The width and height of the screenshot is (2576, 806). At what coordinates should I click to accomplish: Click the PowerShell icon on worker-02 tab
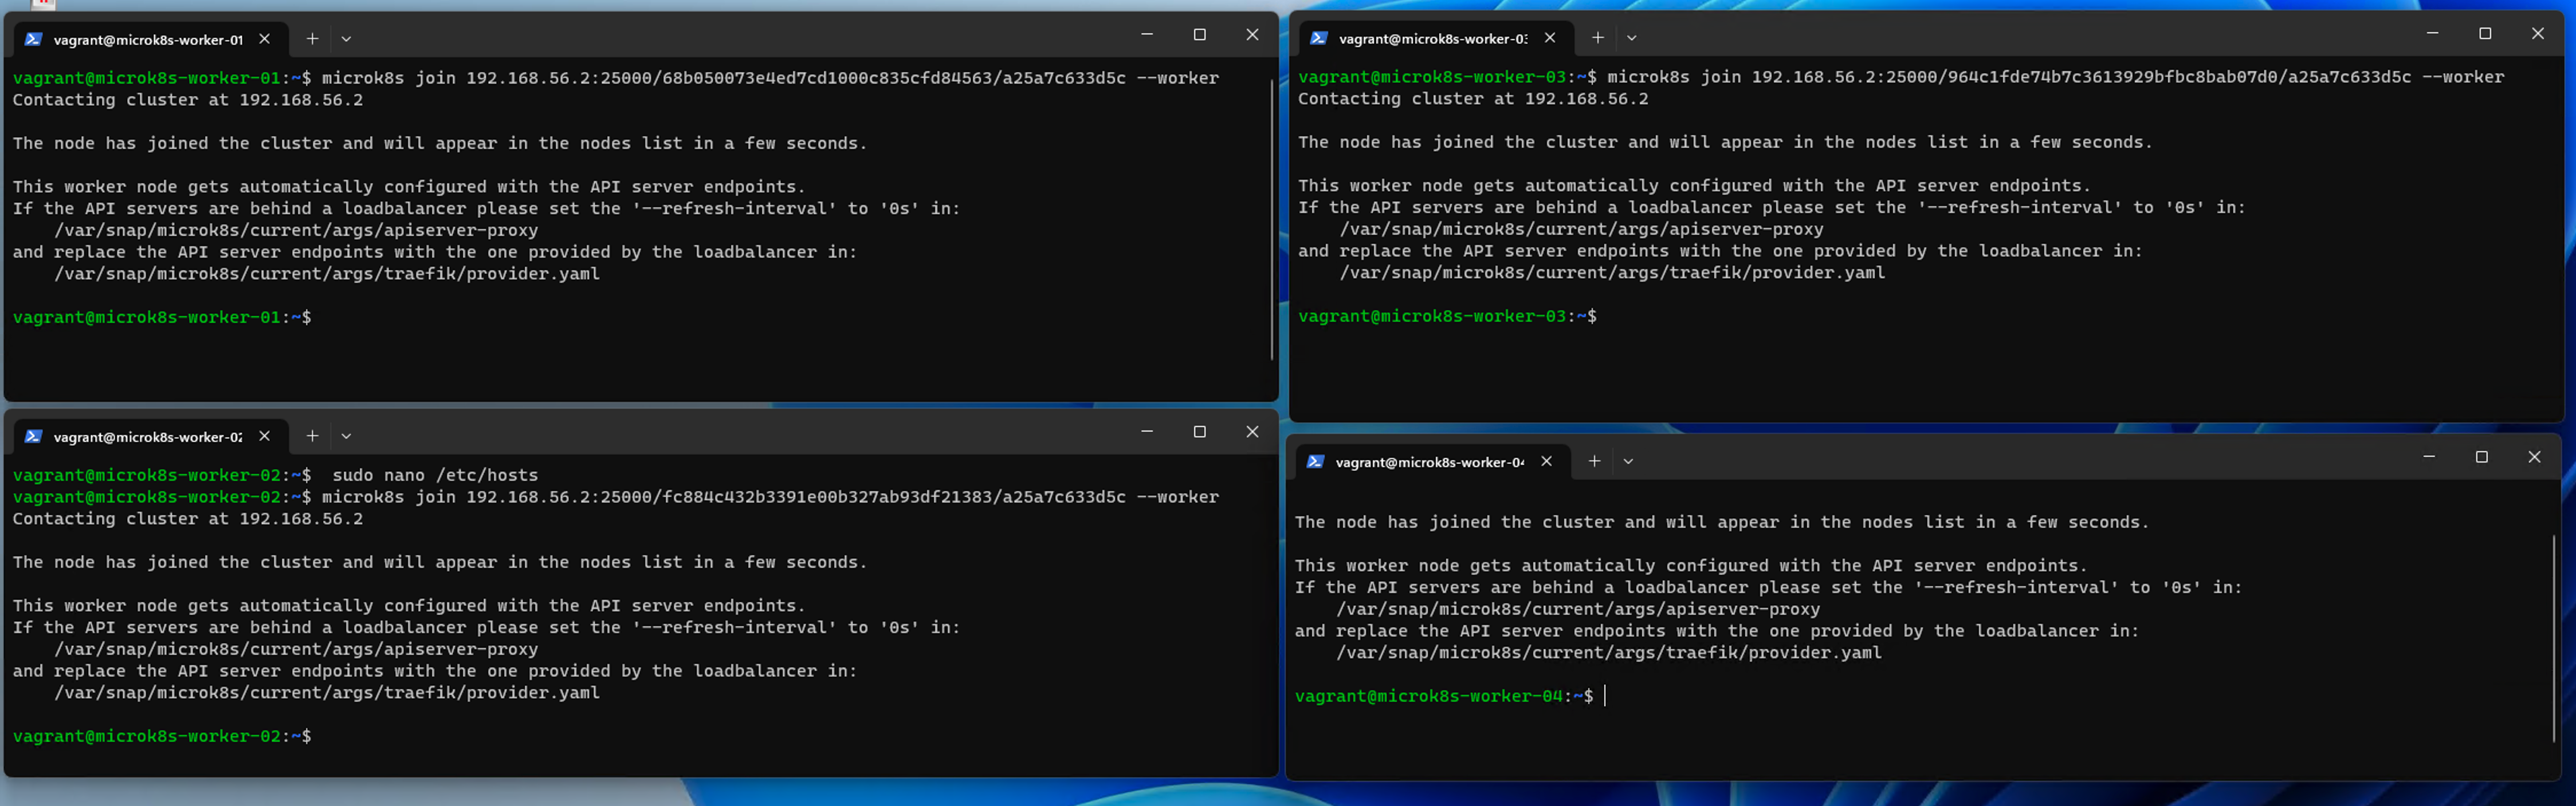[34, 436]
